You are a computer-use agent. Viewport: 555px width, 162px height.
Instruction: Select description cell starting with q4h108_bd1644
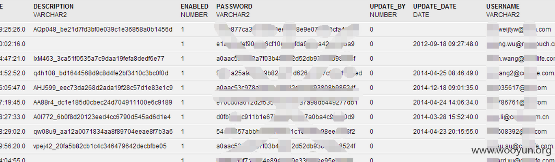101,73
